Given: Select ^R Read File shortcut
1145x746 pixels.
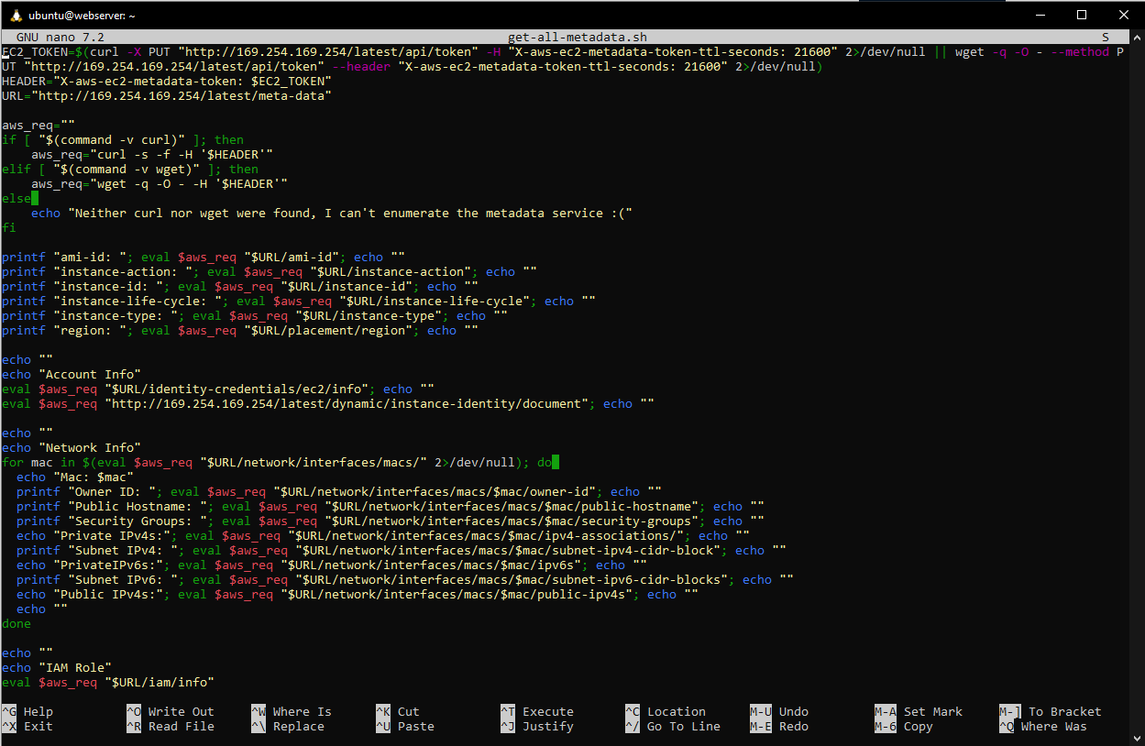Looking at the screenshot, I should click(x=170, y=727).
